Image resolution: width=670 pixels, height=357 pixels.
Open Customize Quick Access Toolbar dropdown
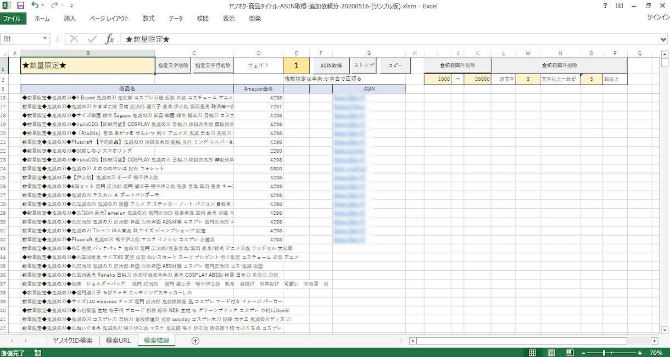point(72,6)
